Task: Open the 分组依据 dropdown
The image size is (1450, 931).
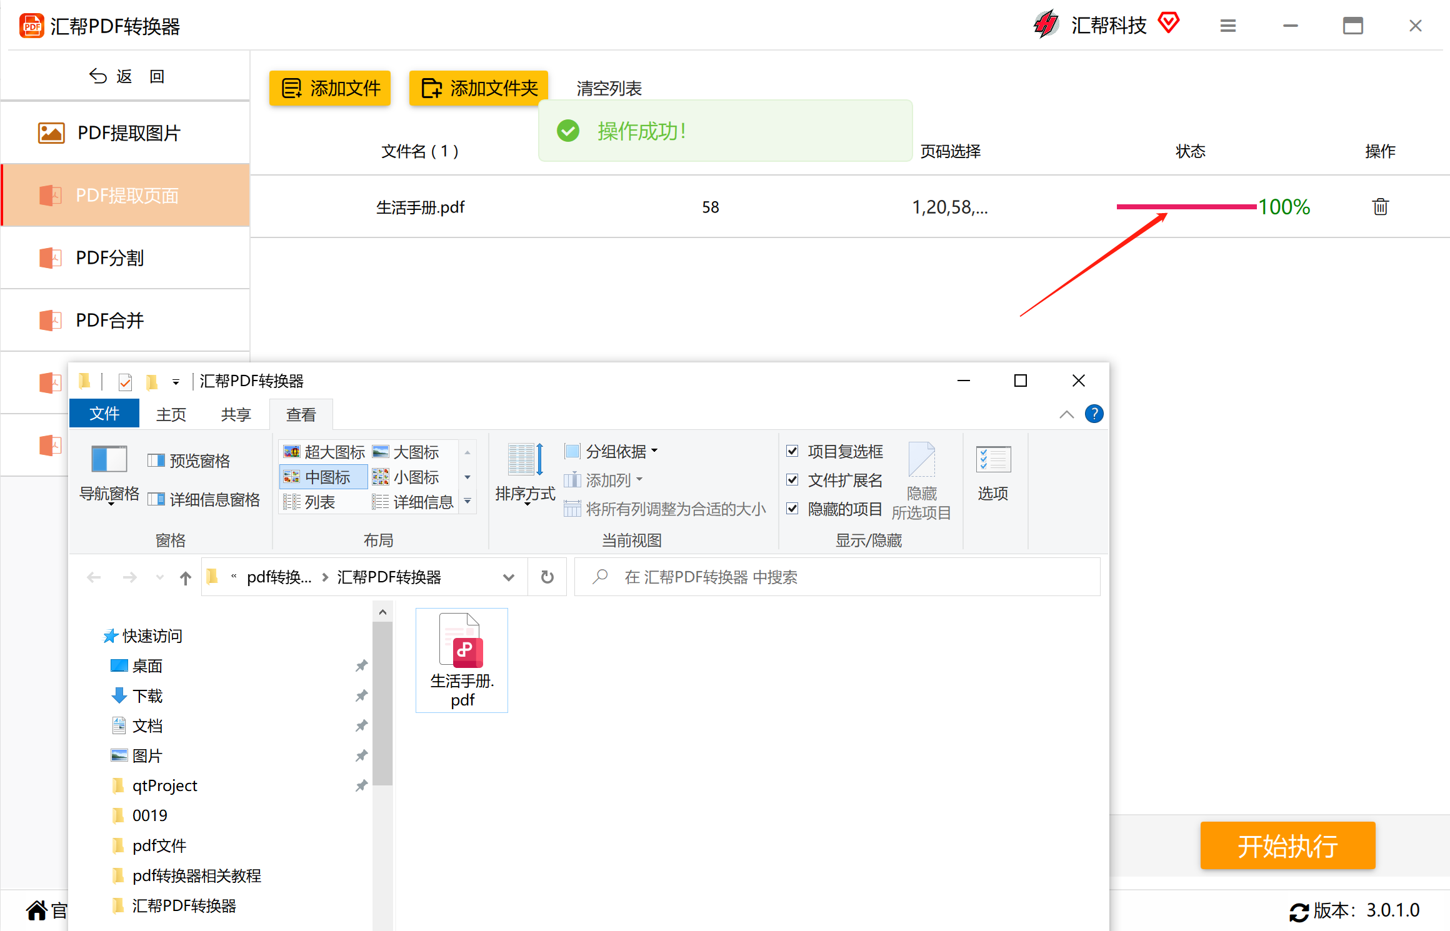Action: (611, 451)
